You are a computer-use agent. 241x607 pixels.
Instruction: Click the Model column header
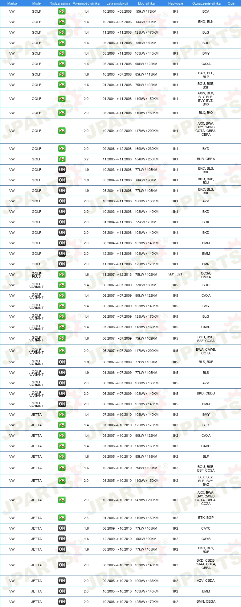tap(37, 3)
